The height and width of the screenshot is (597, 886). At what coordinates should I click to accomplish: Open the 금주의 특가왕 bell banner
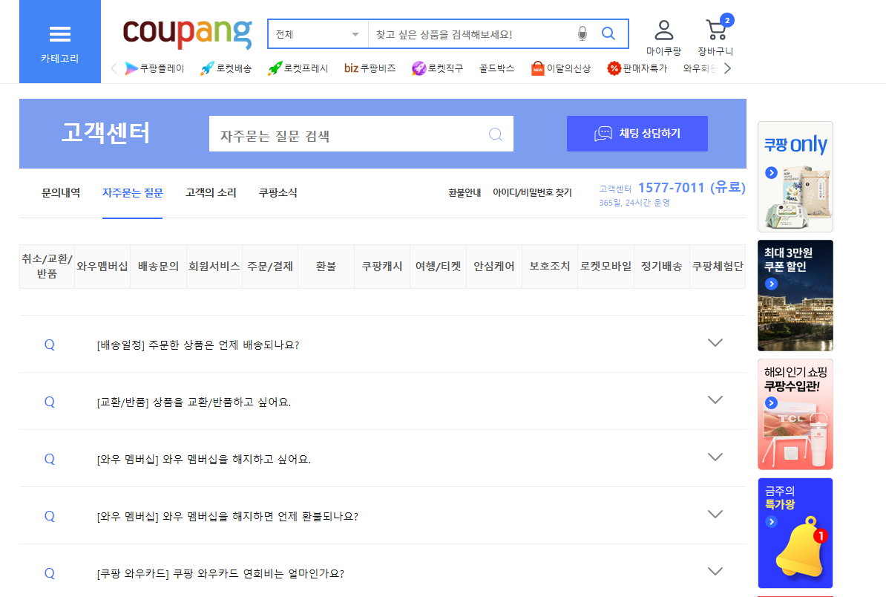[x=795, y=533]
